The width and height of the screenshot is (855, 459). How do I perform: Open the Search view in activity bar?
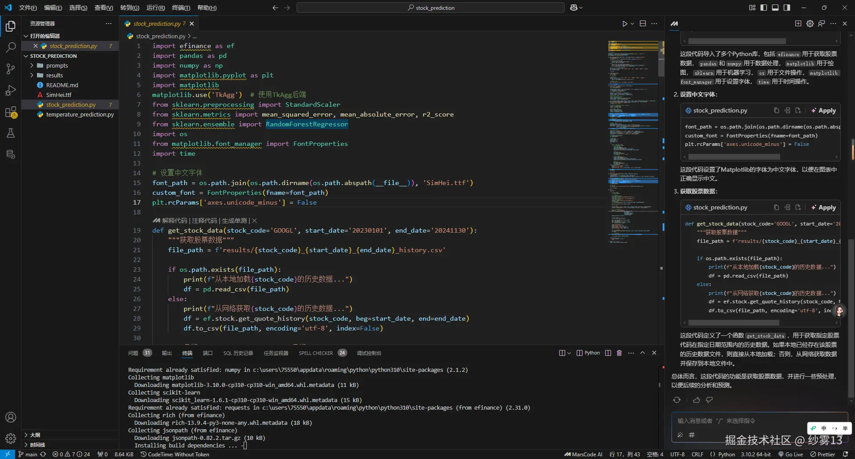click(x=11, y=47)
